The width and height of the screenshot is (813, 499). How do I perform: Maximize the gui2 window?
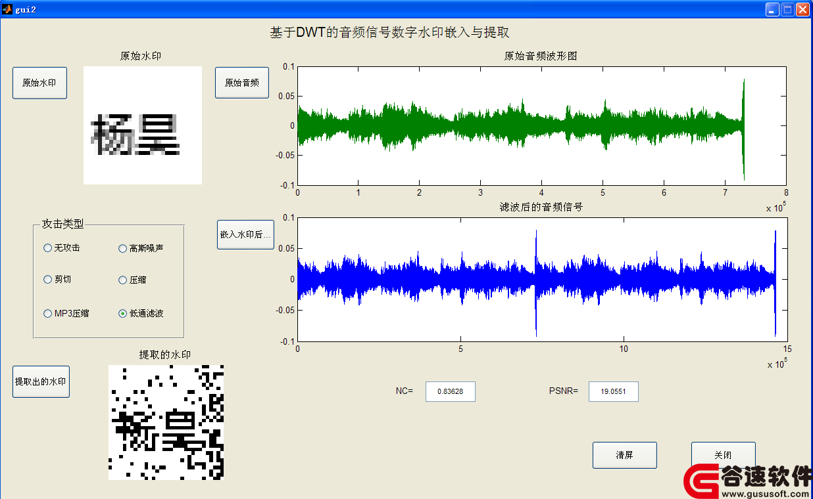(787, 9)
